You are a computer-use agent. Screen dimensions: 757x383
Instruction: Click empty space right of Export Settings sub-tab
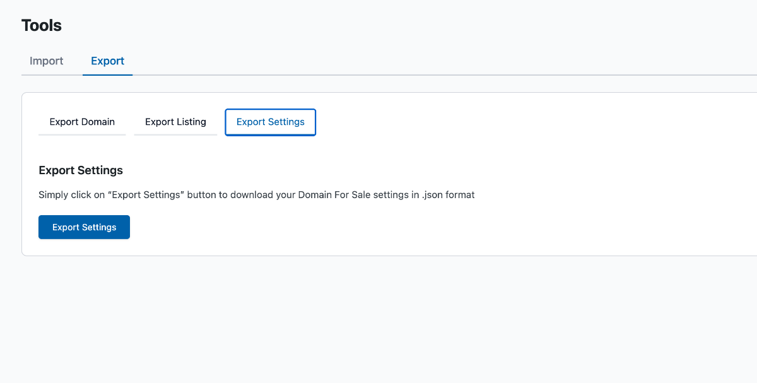(x=505, y=122)
